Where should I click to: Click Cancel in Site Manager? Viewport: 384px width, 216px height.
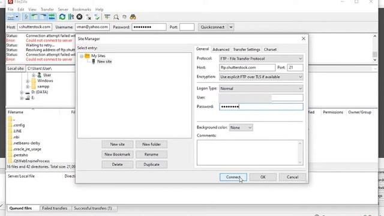click(x=293, y=177)
